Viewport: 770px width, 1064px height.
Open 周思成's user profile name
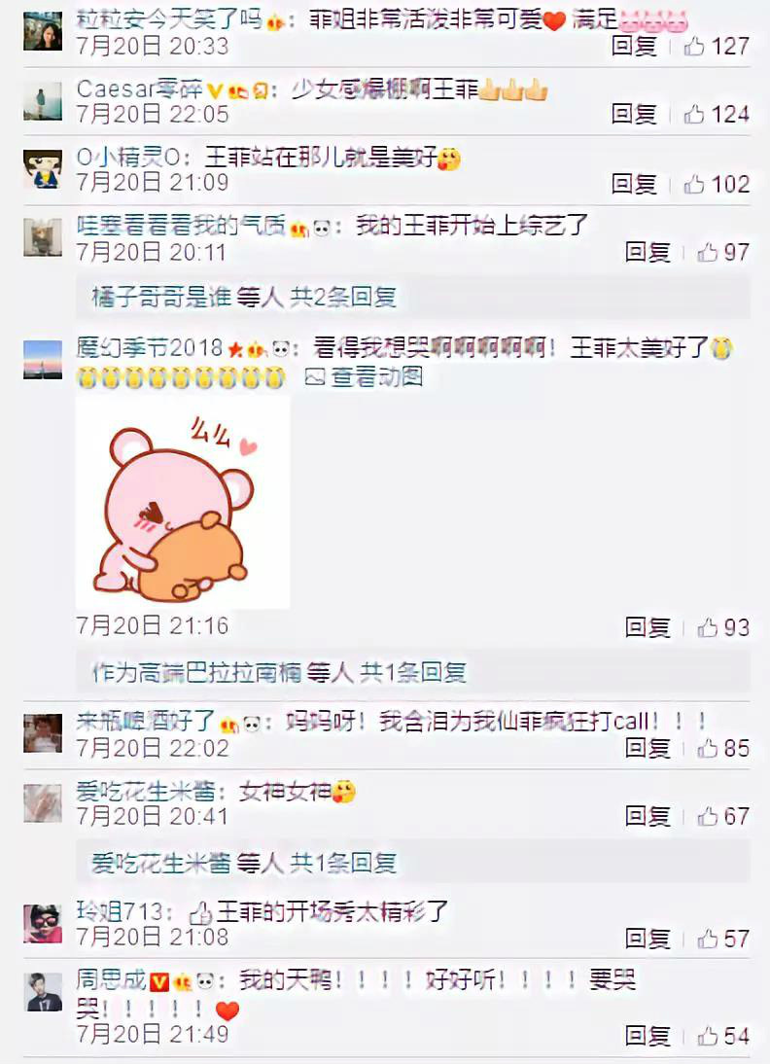click(111, 980)
